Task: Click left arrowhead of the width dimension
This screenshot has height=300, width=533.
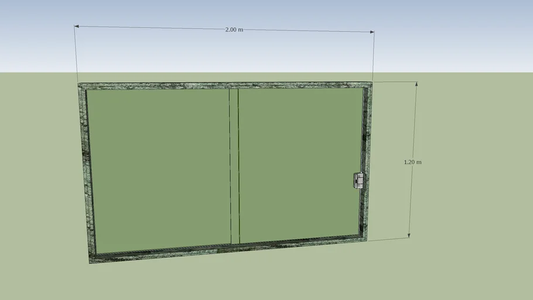Action: point(77,26)
